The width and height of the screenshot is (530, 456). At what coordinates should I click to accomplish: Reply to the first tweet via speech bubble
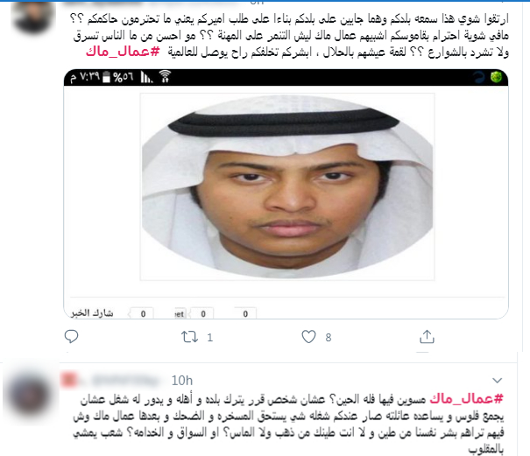pyautogui.click(x=71, y=336)
